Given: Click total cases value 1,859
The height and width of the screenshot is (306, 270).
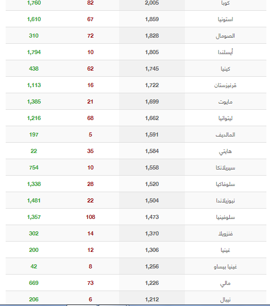Looking at the screenshot, I should tap(152, 19).
